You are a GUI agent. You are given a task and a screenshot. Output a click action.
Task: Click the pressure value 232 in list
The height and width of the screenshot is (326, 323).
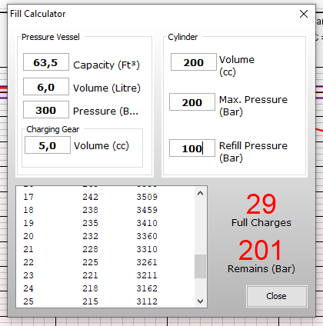(x=90, y=236)
